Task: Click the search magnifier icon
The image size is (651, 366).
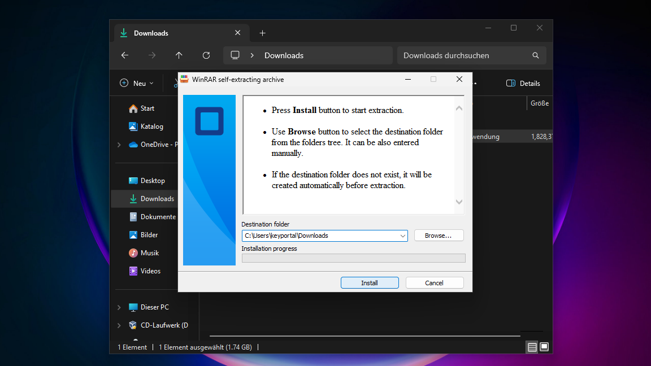Action: [535, 55]
